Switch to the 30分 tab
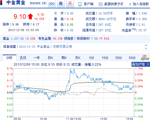This screenshot has height=120, width=150. click(x=118, y=58)
